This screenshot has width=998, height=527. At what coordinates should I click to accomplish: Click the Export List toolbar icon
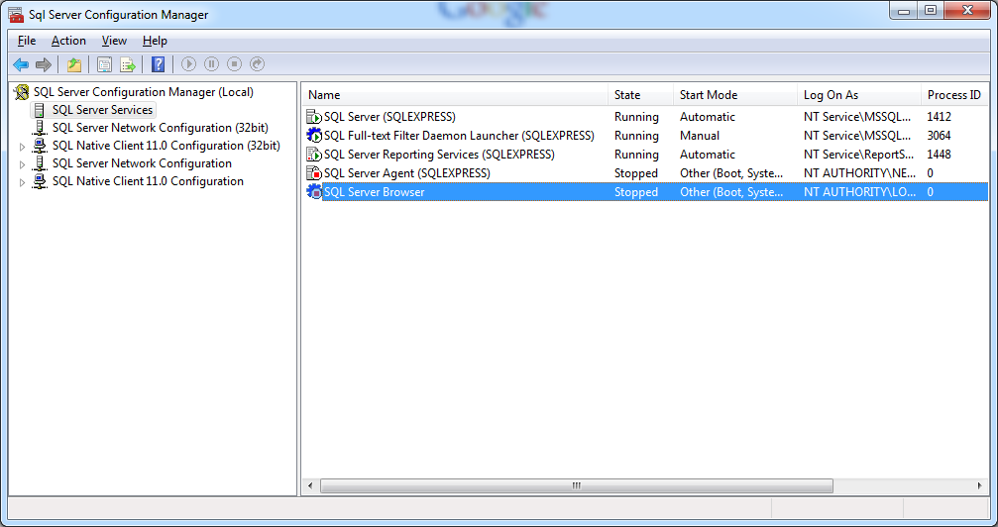(128, 64)
